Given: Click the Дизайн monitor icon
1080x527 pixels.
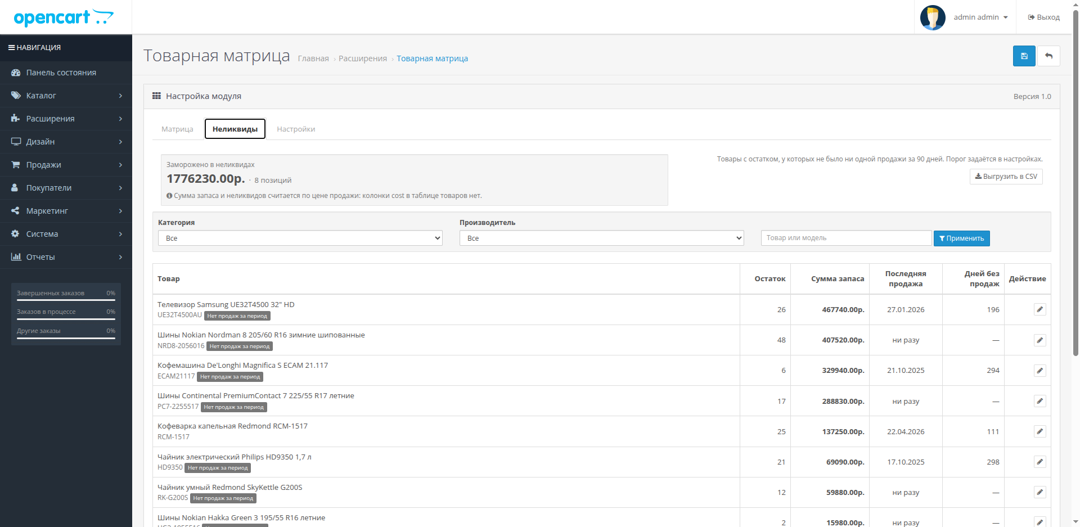Looking at the screenshot, I should (x=16, y=142).
